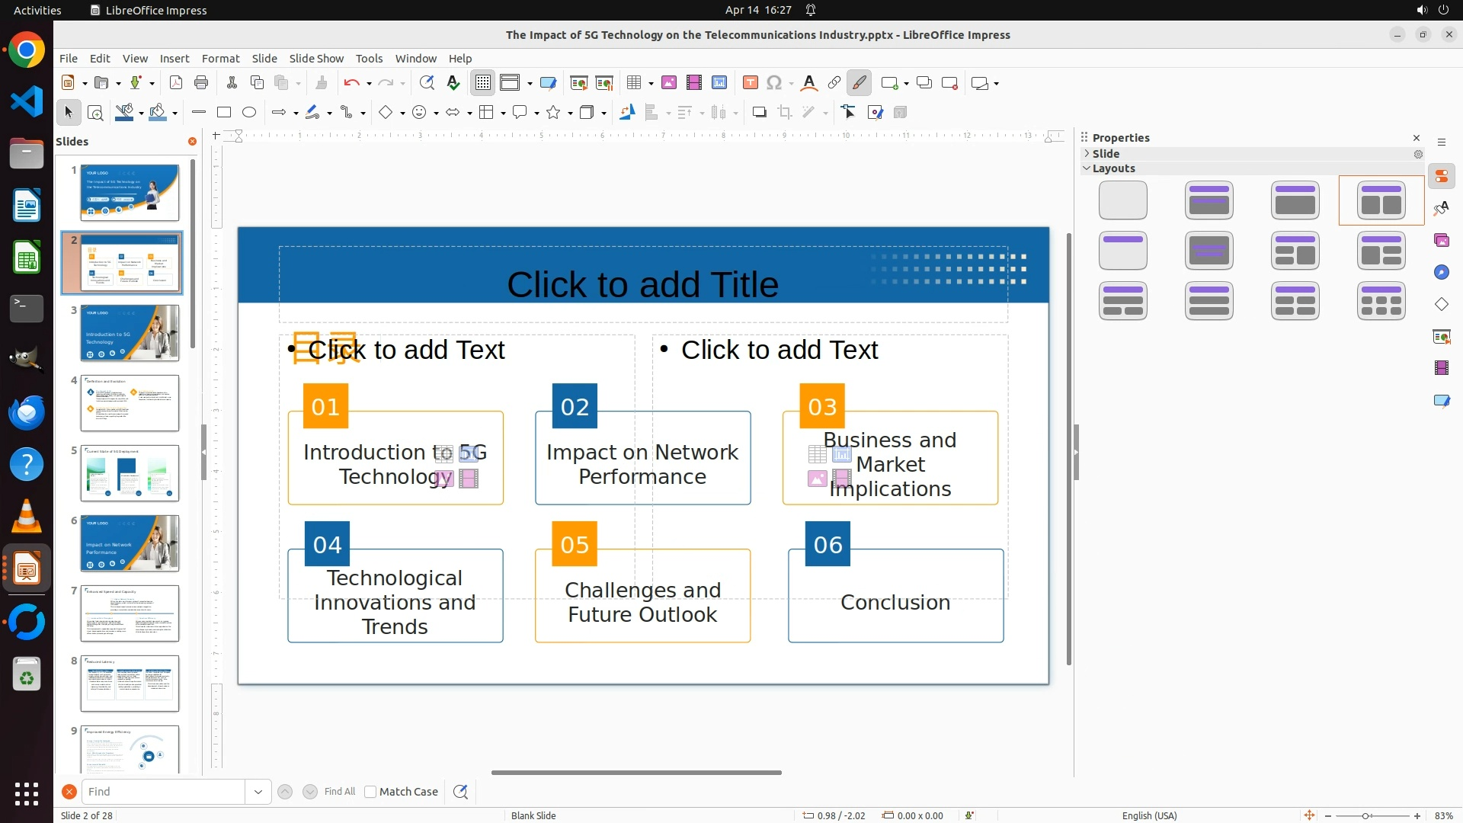Click the Undo arrow icon
Screen dimensions: 1463x823
click(x=351, y=83)
